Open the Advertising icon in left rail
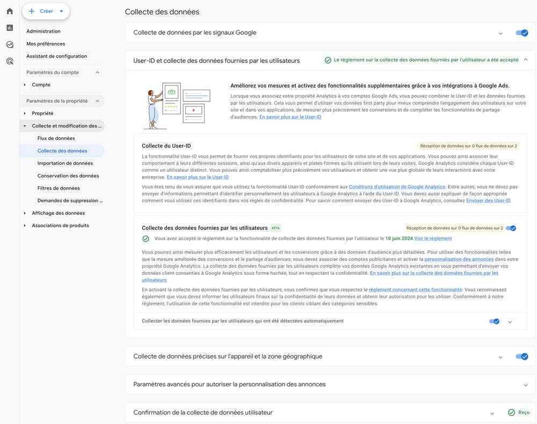The width and height of the screenshot is (537, 424). pos(10,61)
